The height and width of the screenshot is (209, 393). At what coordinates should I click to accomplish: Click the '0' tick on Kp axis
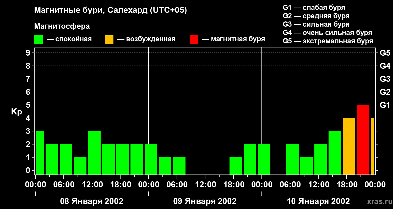(29, 170)
